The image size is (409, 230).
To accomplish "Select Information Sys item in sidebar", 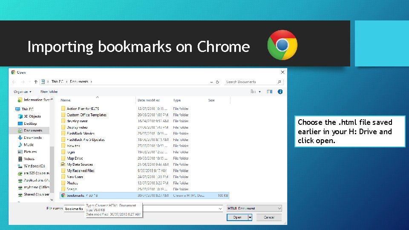I will (36, 100).
